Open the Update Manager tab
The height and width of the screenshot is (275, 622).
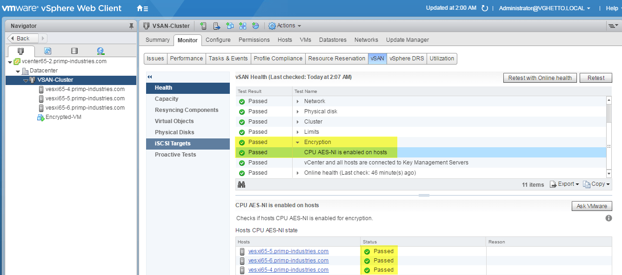[x=408, y=40]
